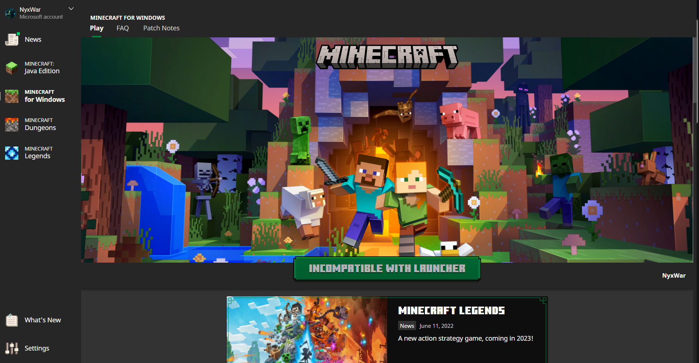The height and width of the screenshot is (363, 699).
Task: Click the 'June 11, 2022' date text
Action: click(436, 326)
